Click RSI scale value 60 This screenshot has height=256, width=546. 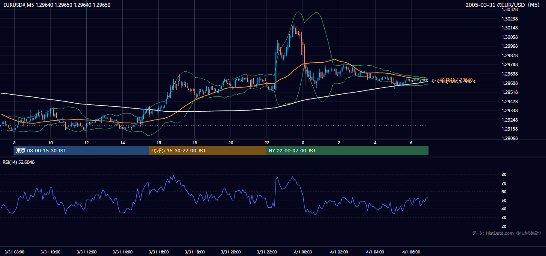504,192
